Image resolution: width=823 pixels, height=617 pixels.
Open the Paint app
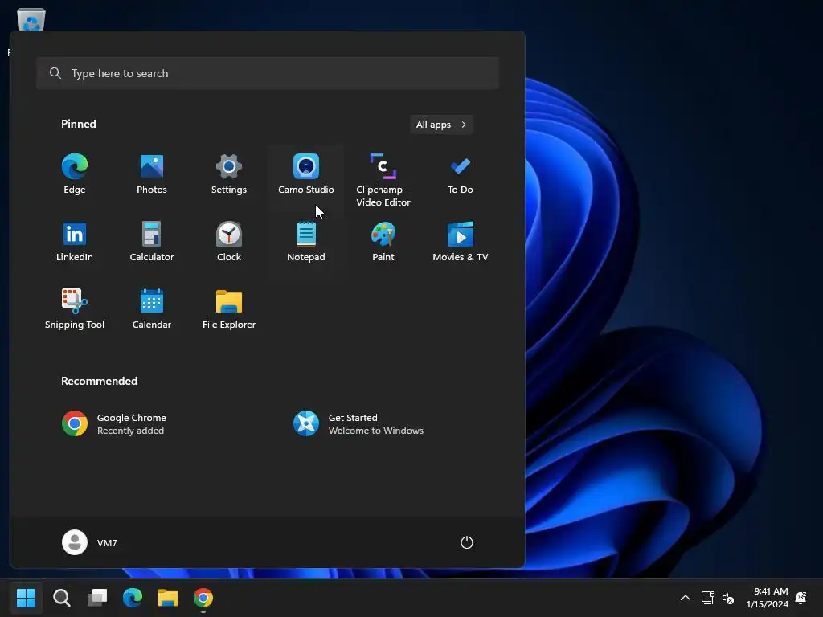pyautogui.click(x=383, y=243)
